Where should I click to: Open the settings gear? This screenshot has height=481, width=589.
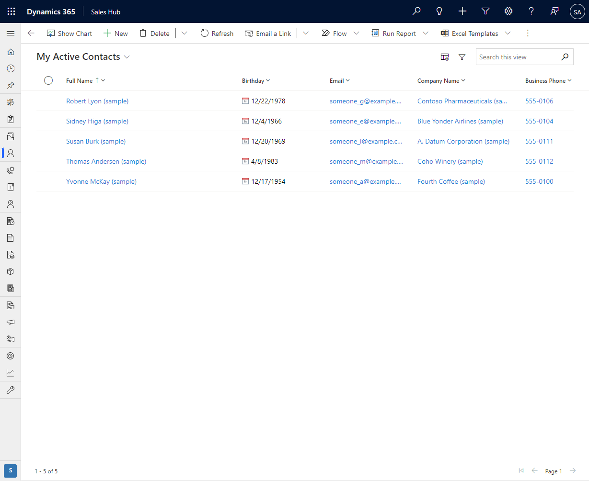(508, 11)
